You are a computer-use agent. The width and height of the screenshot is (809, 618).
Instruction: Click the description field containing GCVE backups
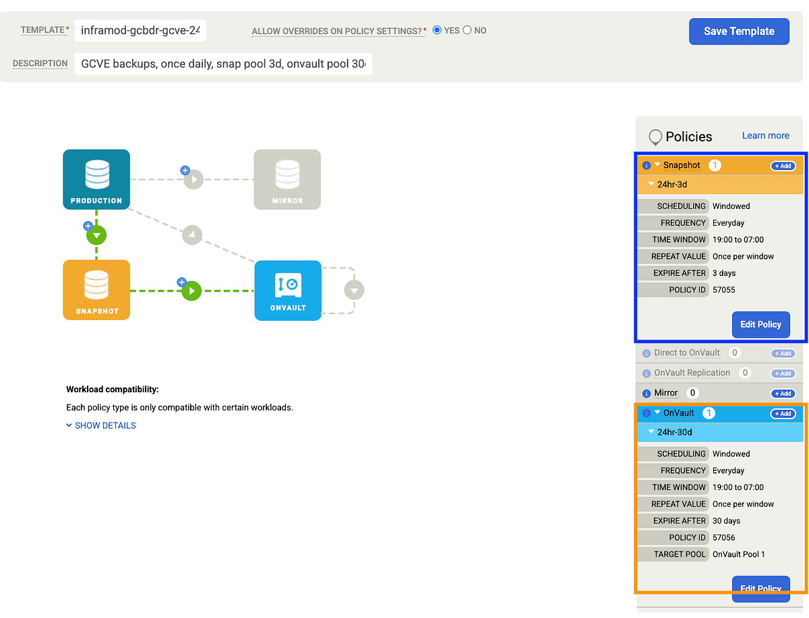pos(222,64)
